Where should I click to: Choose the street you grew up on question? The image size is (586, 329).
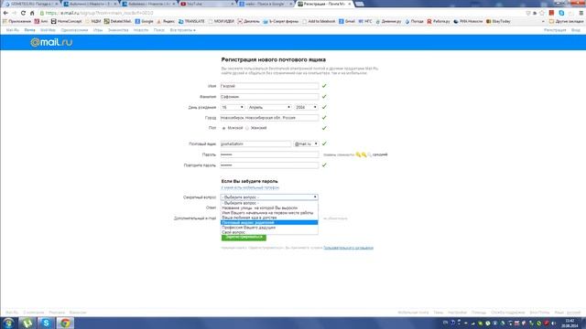269,208
